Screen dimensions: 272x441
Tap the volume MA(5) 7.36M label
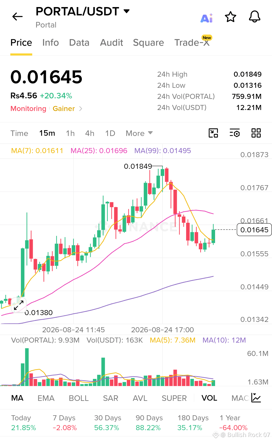173,340
